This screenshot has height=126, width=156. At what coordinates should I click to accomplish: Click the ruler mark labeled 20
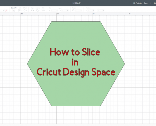click(58, 14)
